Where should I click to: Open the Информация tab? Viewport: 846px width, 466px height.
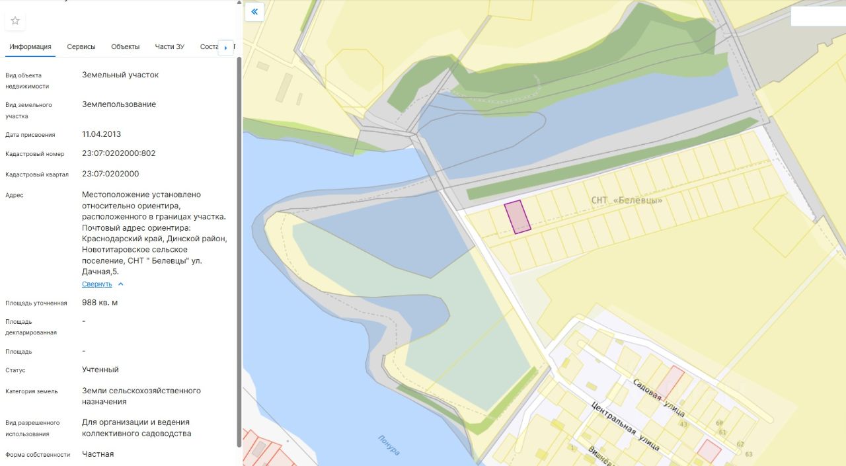pyautogui.click(x=30, y=47)
